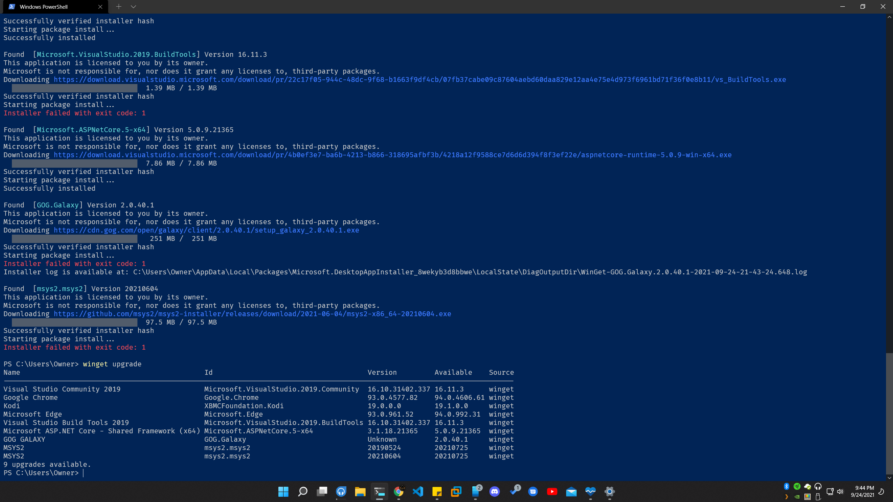
Task: Click the PowerToys tray icon
Action: pos(808,497)
